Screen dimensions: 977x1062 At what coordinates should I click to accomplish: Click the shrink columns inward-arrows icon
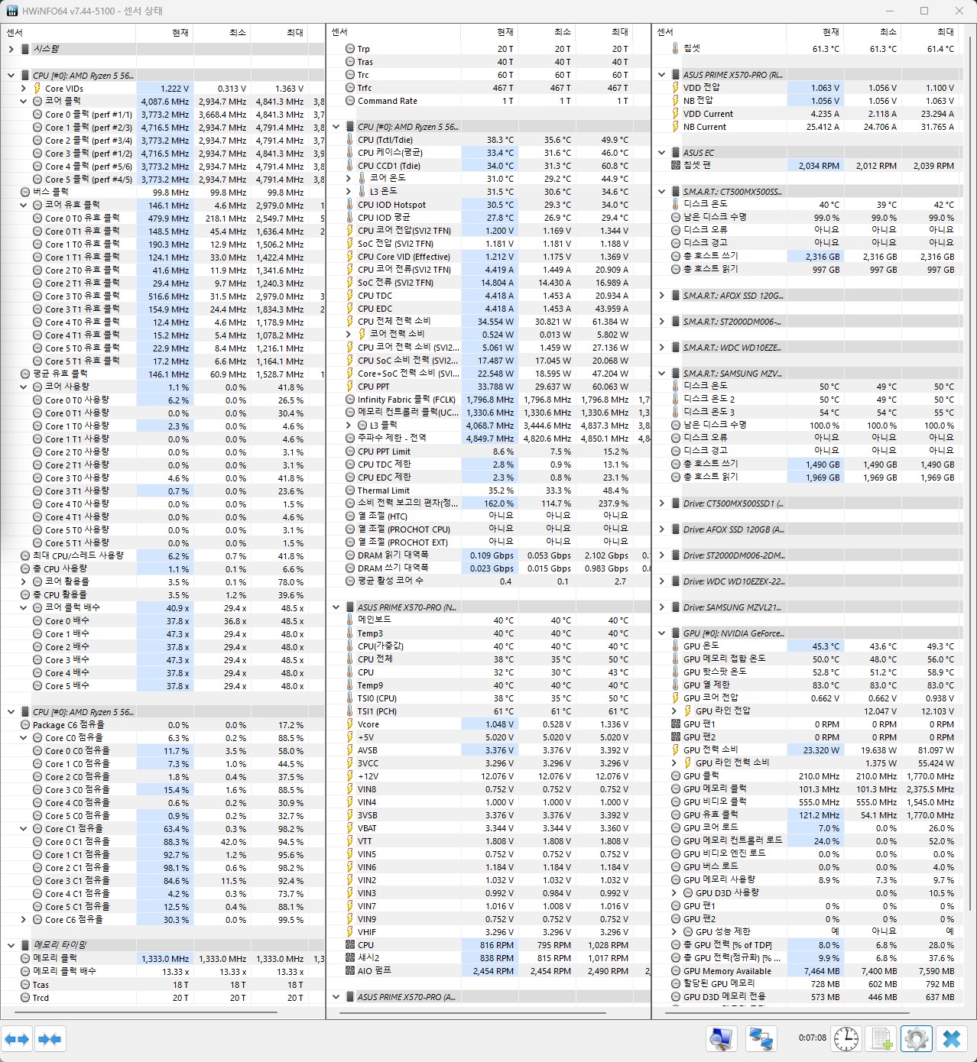pyautogui.click(x=50, y=1039)
